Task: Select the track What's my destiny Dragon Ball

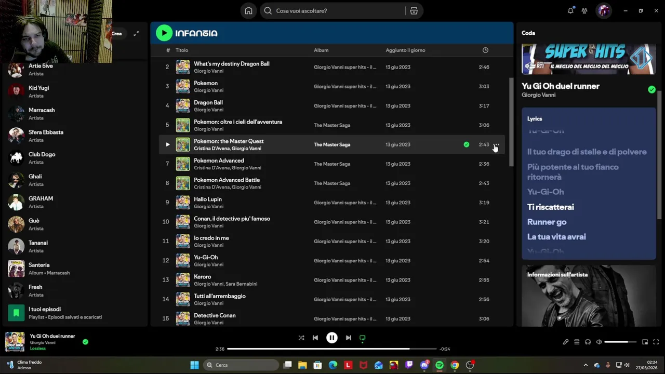Action: coord(231,64)
